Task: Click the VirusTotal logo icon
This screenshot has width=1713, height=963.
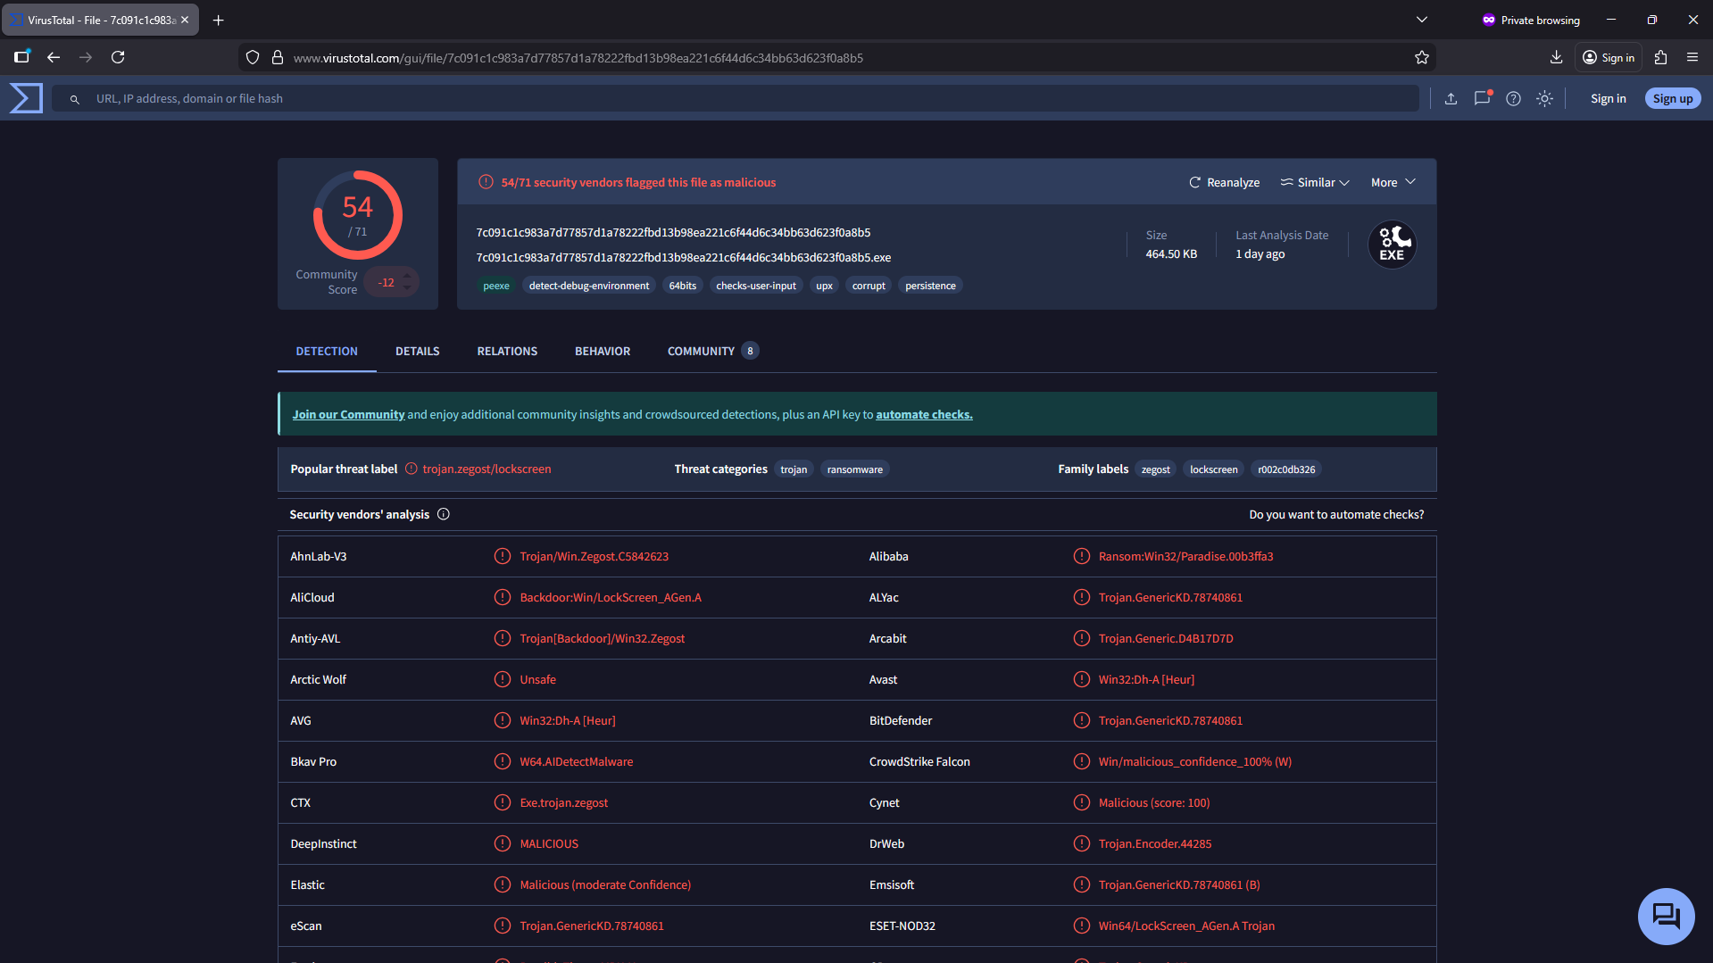Action: coord(26,98)
